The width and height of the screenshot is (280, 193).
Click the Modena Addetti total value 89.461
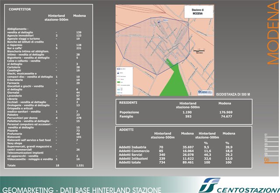[188, 162]
